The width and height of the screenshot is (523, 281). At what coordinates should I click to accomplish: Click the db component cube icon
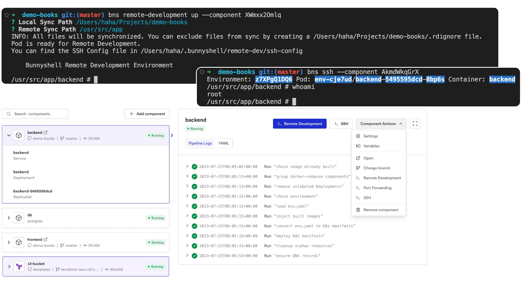(x=19, y=218)
